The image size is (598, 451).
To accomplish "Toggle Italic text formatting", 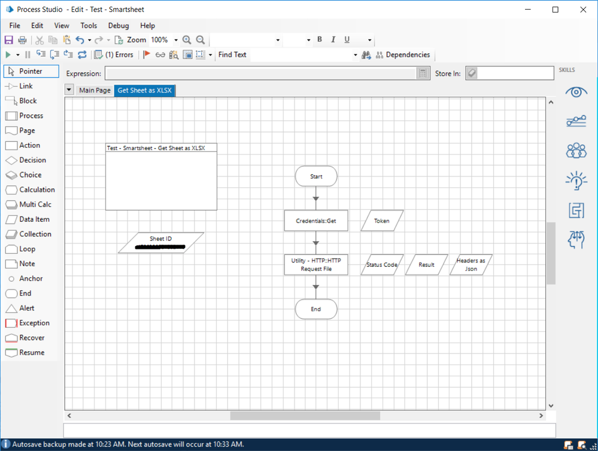I will (x=333, y=40).
